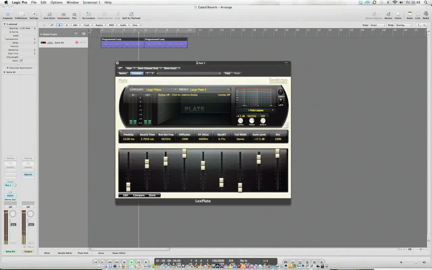432x270 pixels.
Task: Click the link icon in Arrange header
Action: pos(52,25)
